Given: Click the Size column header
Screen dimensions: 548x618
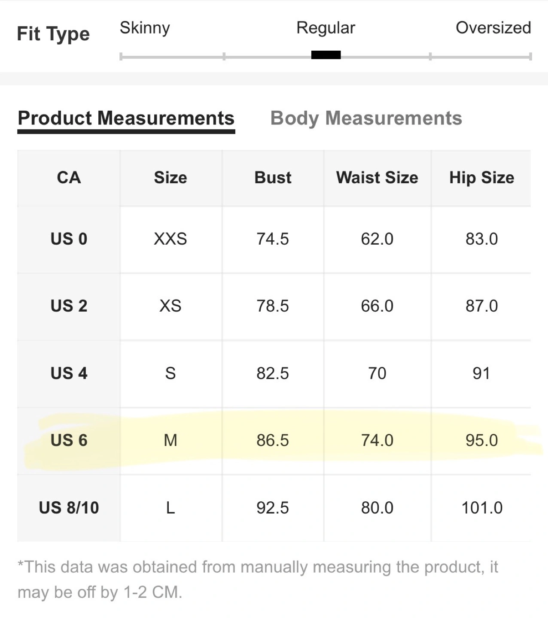Looking at the screenshot, I should (x=170, y=178).
